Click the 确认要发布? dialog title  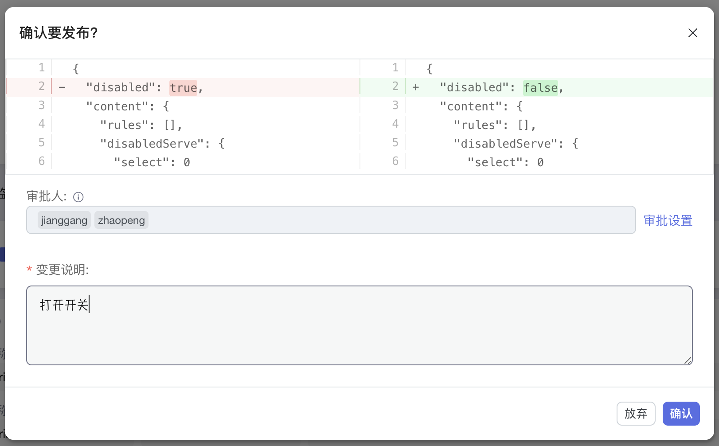59,33
